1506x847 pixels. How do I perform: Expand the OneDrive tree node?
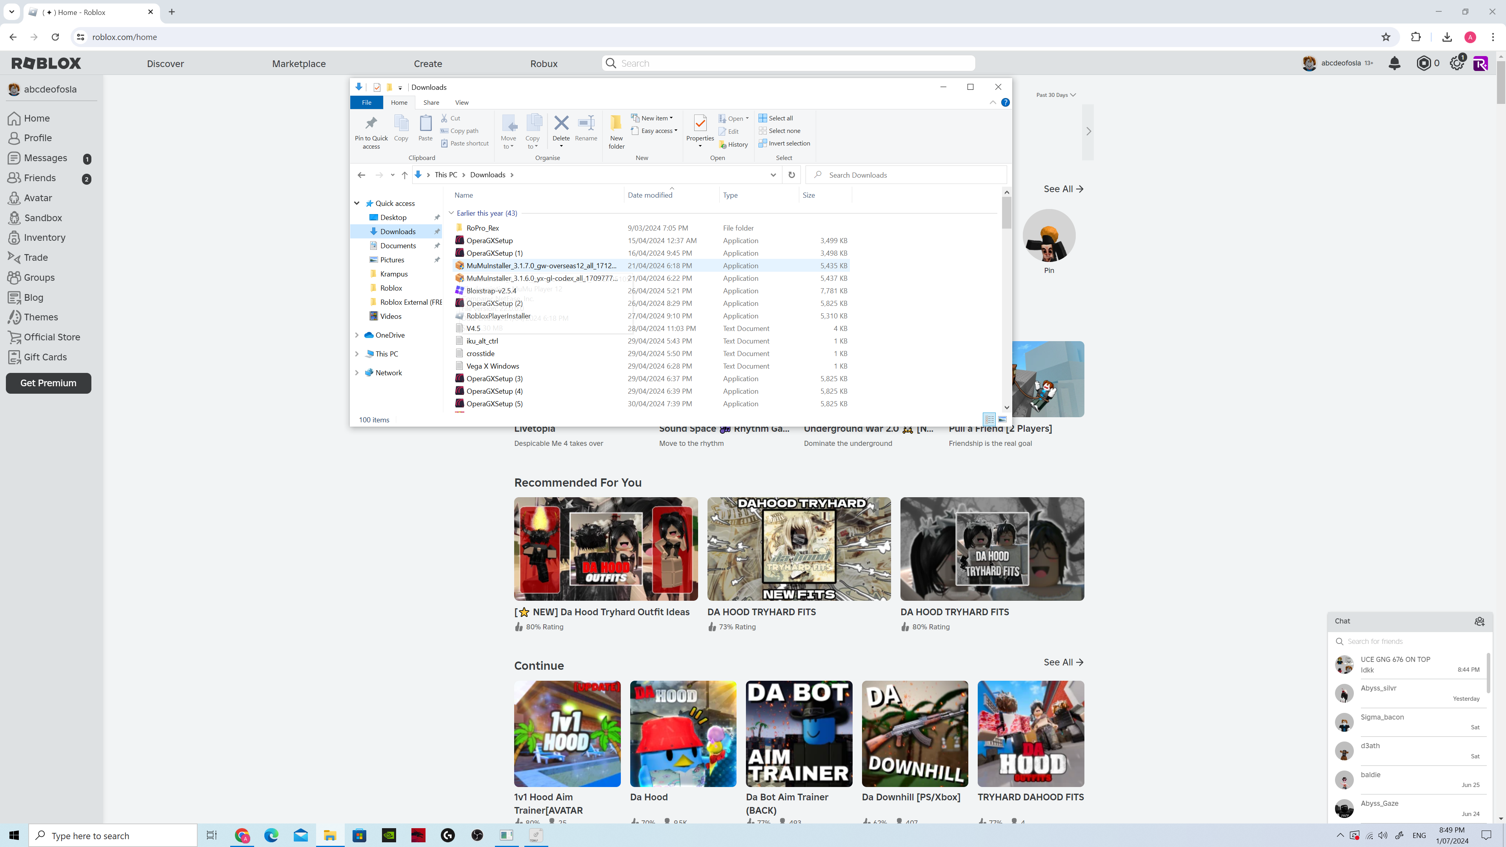[x=356, y=335]
